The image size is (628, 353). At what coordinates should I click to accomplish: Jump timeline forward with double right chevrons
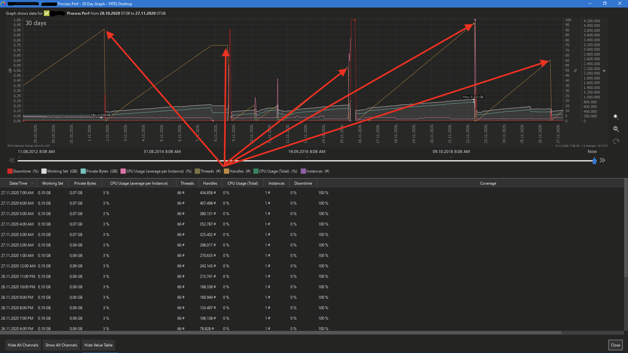pos(602,160)
